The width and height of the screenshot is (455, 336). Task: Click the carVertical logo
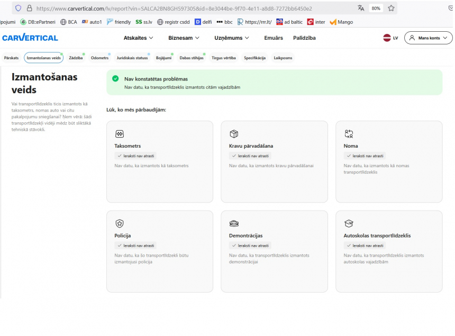30,38
